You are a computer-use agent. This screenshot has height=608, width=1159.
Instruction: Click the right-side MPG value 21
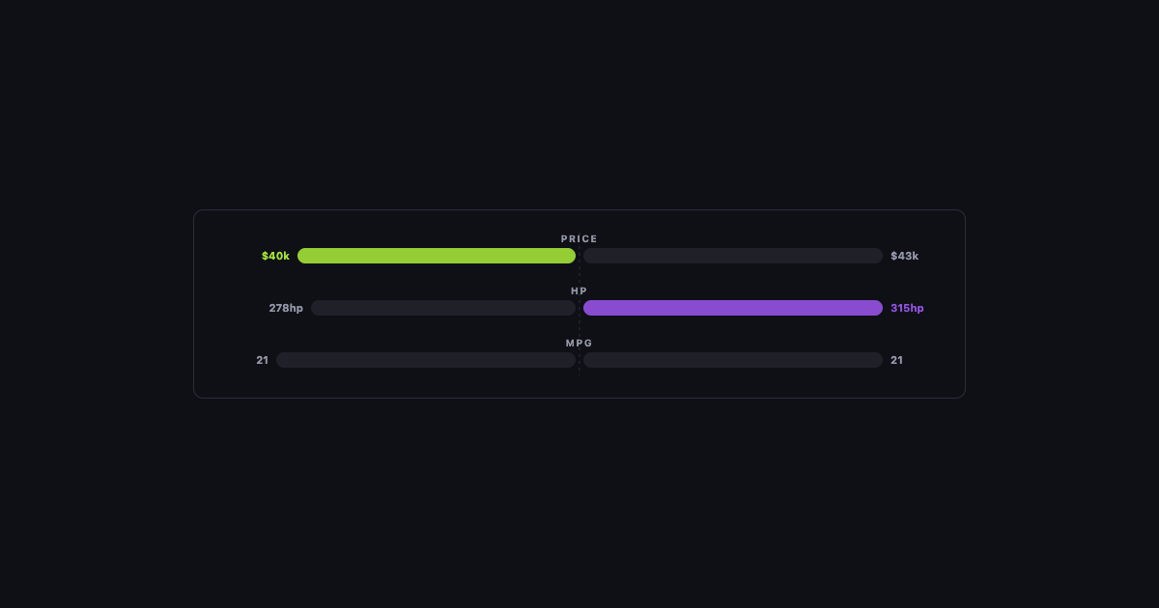click(897, 360)
